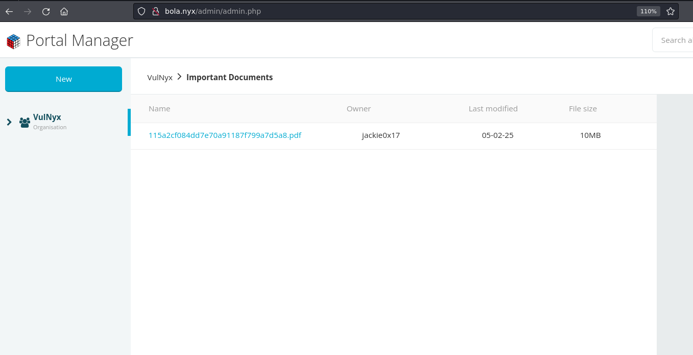Image resolution: width=693 pixels, height=355 pixels.
Task: Open the 115a2cf084dd7e70a91187f799a7d5a8.pdf file link
Action: [x=225, y=135]
